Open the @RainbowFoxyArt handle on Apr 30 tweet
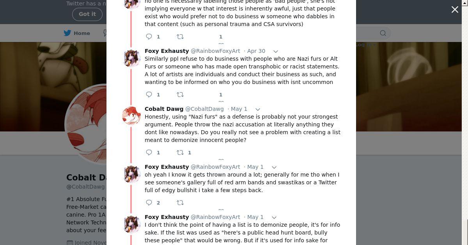The image size is (468, 245). [215, 51]
